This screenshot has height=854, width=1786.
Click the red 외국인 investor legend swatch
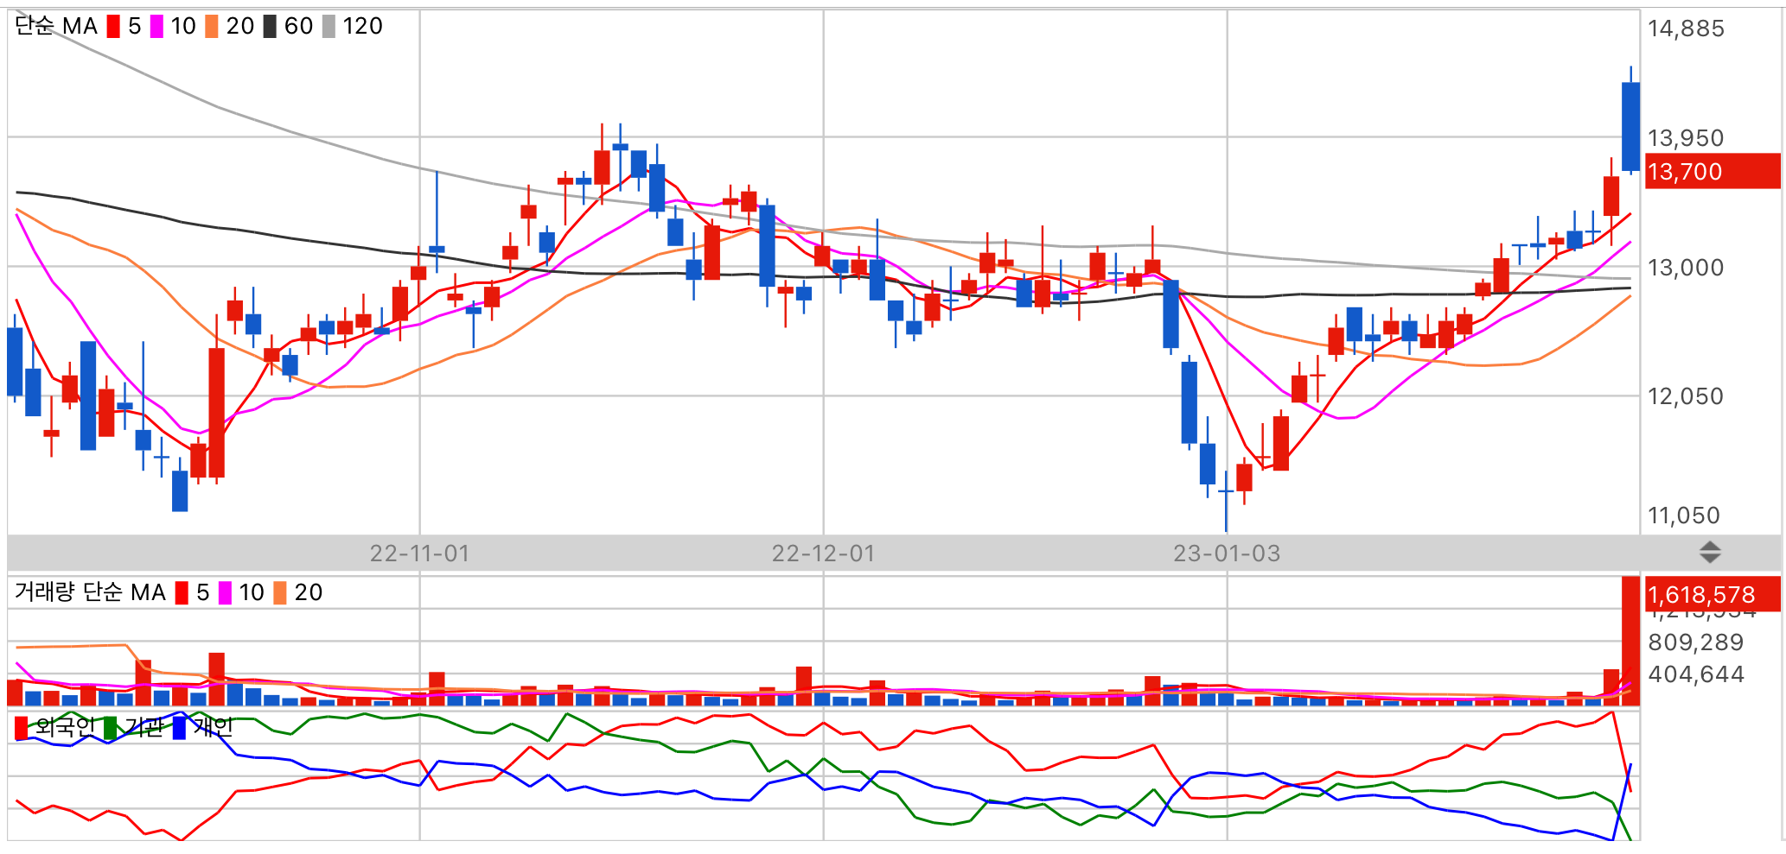22,728
